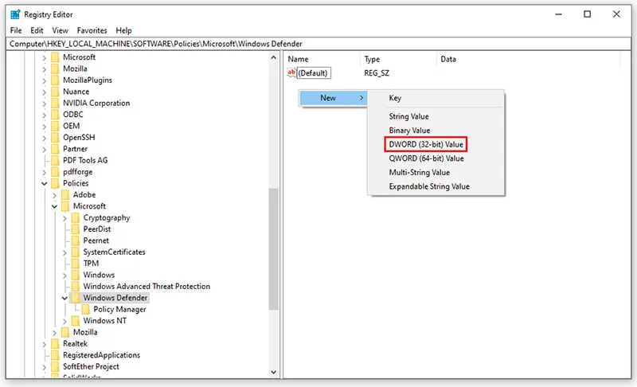Open the Help menu
This screenshot has height=387, width=637.
coord(123,30)
